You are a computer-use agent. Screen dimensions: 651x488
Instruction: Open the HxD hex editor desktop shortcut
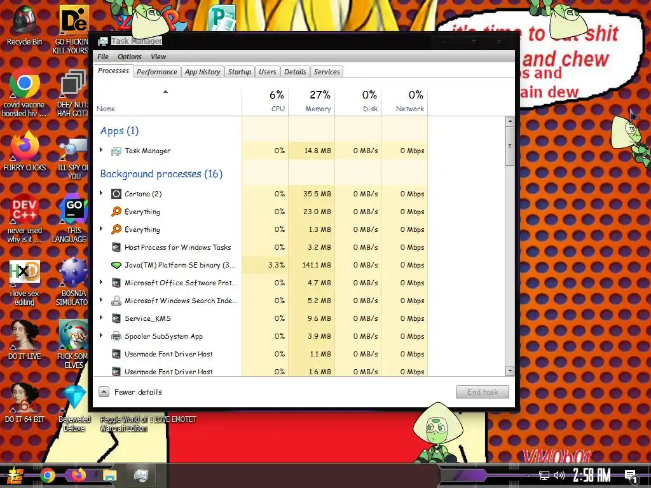pos(24,283)
